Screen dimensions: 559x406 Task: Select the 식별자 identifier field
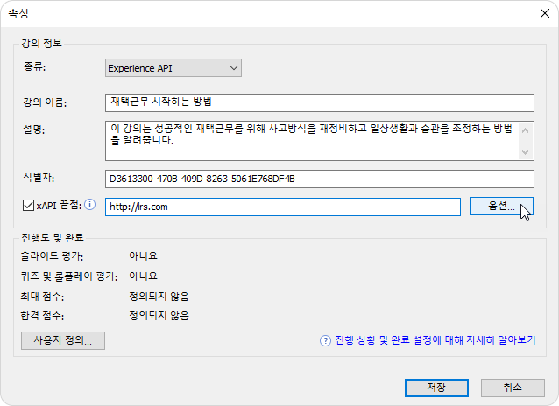[x=319, y=178]
